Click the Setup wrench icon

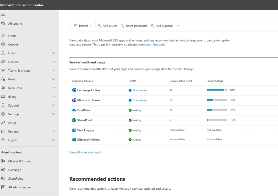[x=3, y=123]
